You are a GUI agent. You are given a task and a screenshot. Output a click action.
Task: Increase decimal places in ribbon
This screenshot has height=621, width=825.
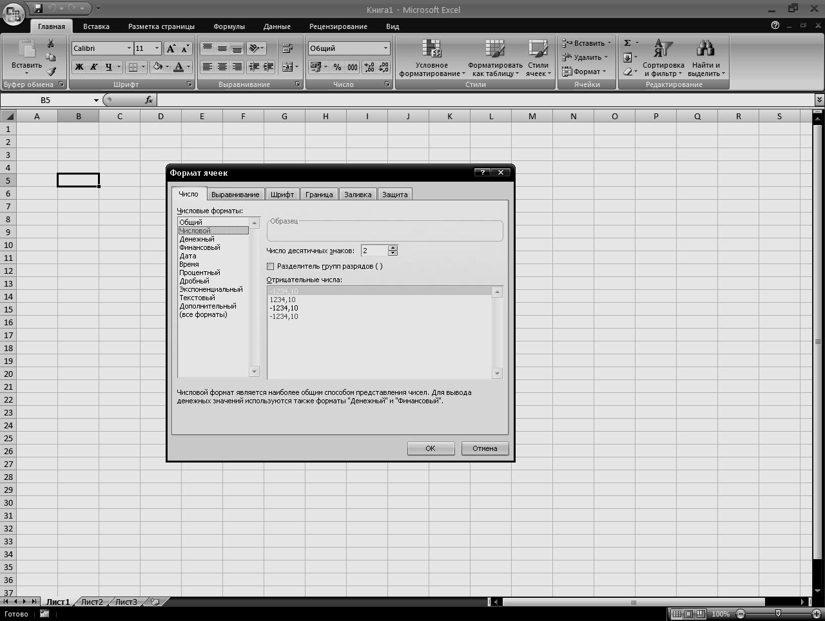[x=369, y=67]
